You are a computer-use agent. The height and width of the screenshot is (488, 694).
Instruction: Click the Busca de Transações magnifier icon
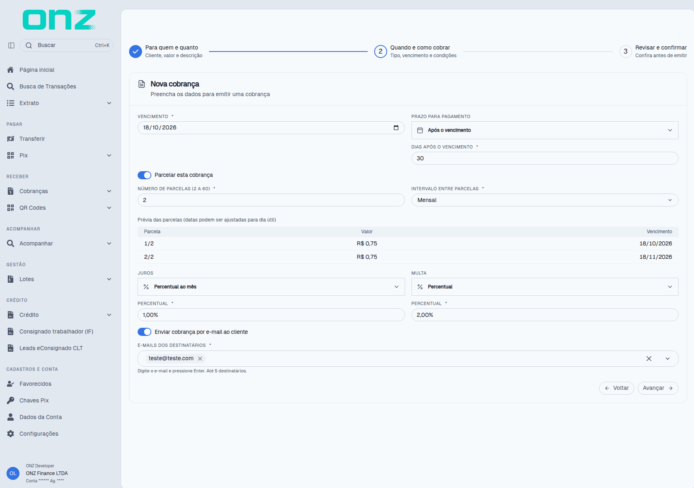click(11, 86)
